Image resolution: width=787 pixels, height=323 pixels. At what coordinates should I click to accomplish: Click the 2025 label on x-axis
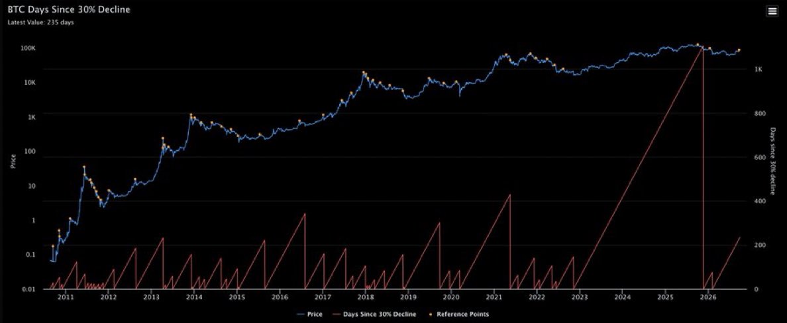click(665, 297)
